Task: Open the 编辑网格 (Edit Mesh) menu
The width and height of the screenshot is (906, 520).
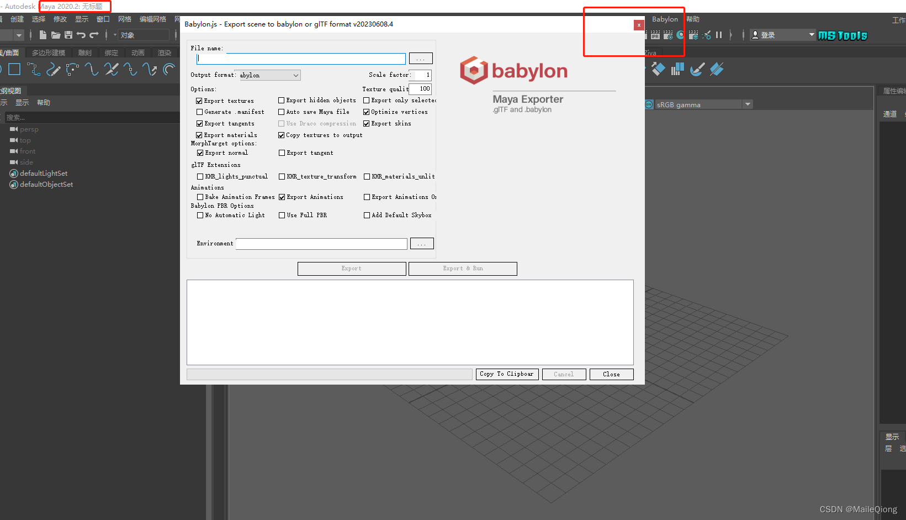Action: 153,19
